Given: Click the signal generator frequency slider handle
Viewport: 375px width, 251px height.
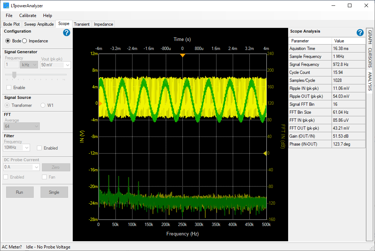Looking at the screenshot, I should pos(14,75).
